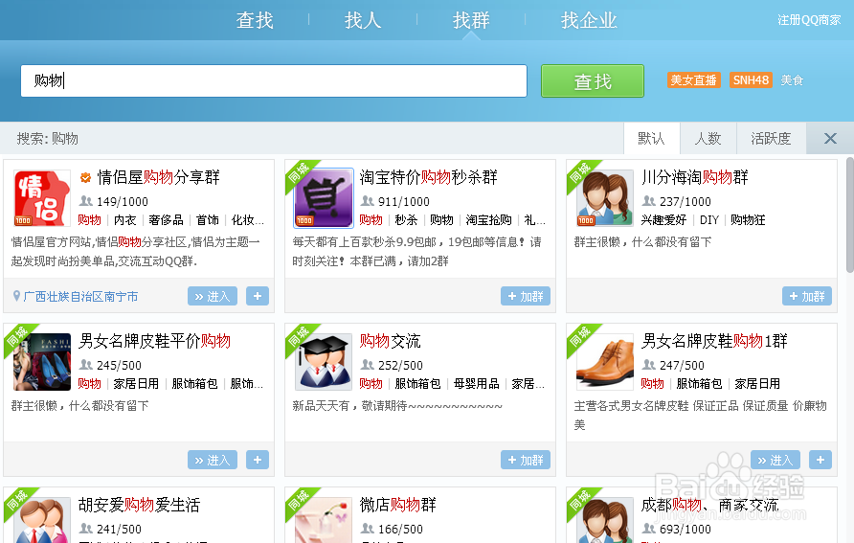Viewport: 854px width, 543px height.
Task: Open 川分海淘购物群 avatar thumbnail
Action: tap(605, 198)
